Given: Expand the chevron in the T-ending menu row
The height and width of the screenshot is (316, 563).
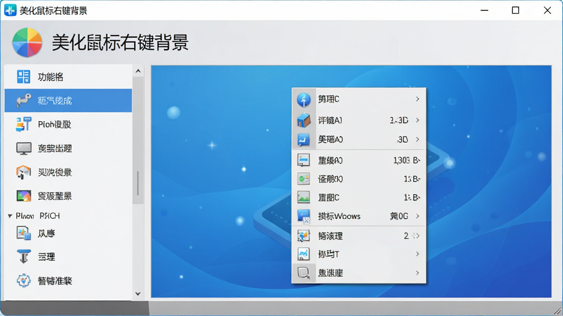Looking at the screenshot, I should click(x=418, y=254).
